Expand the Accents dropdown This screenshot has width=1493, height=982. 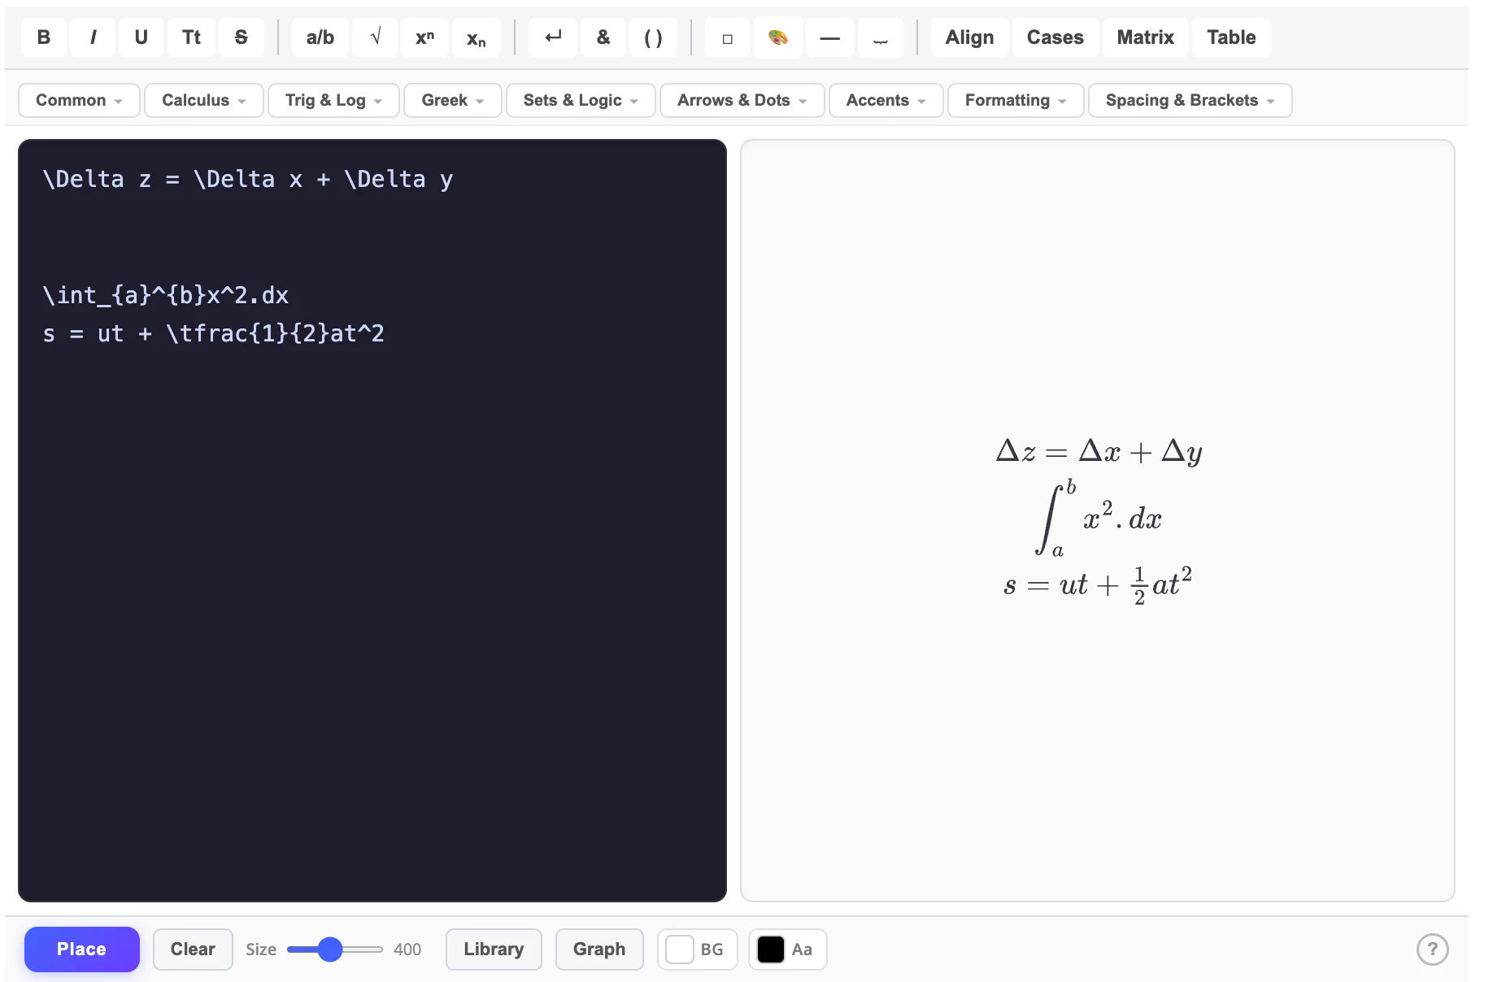click(x=886, y=101)
